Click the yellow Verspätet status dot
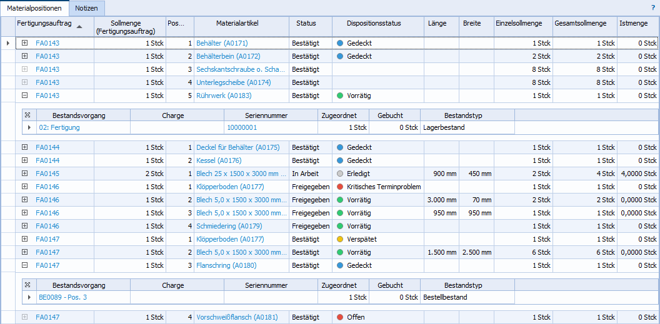The width and height of the screenshot is (660, 324). point(340,239)
